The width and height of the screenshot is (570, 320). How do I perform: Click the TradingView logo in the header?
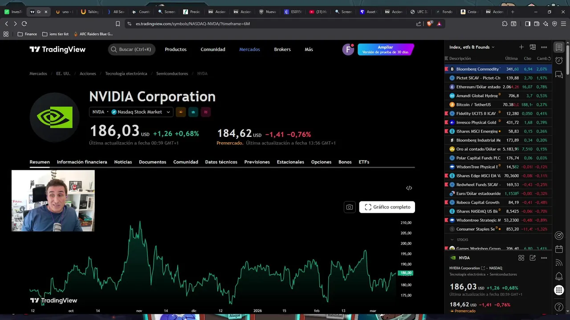tap(57, 49)
